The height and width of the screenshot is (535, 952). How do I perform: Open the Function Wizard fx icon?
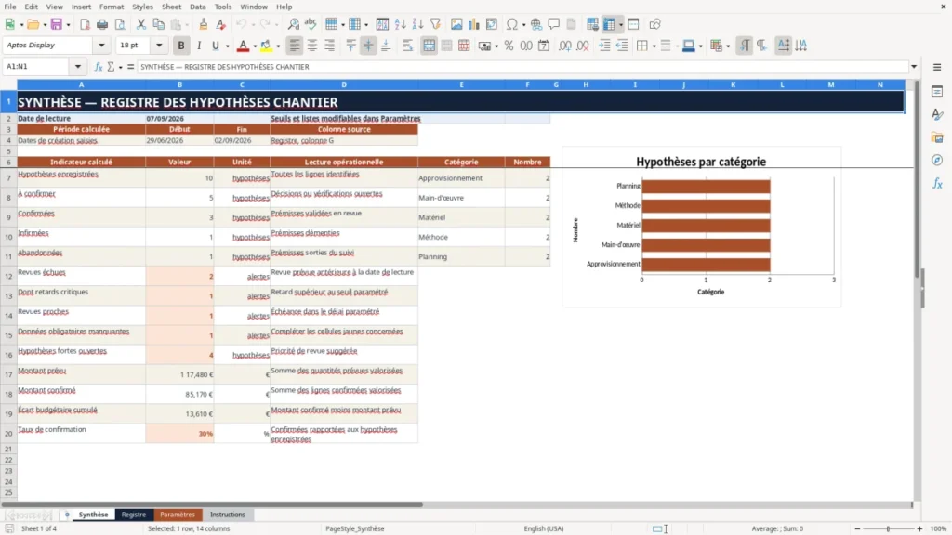click(99, 67)
